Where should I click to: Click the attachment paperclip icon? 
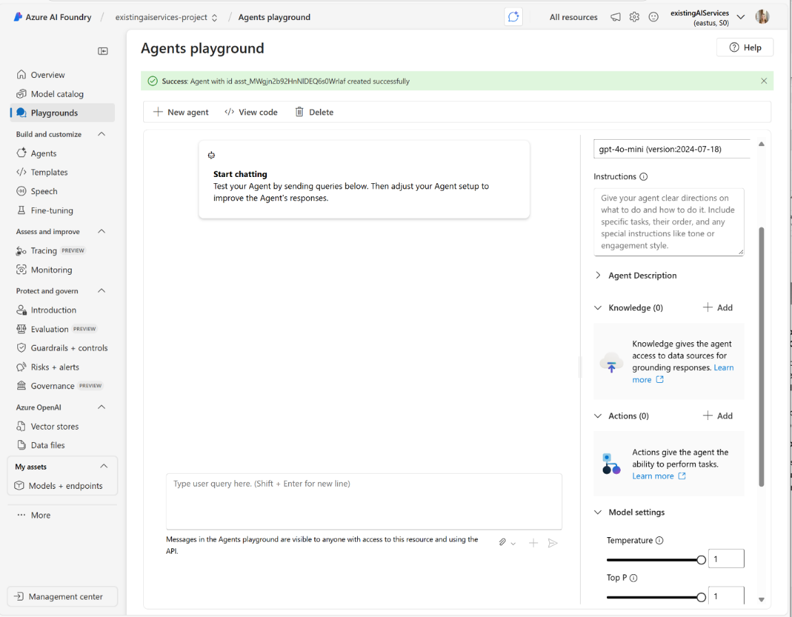pyautogui.click(x=502, y=543)
